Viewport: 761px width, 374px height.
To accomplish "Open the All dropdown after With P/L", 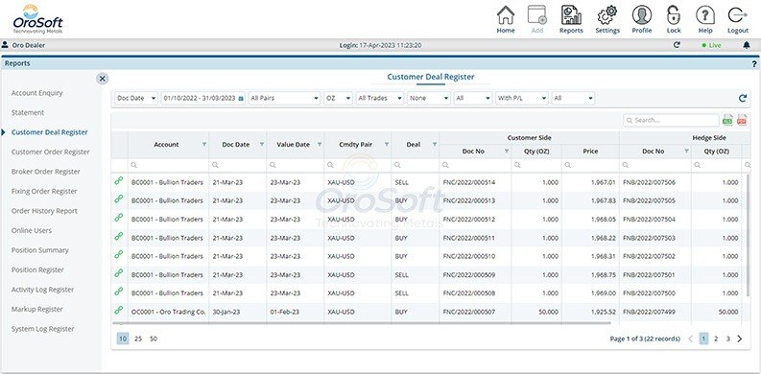I will (x=573, y=98).
